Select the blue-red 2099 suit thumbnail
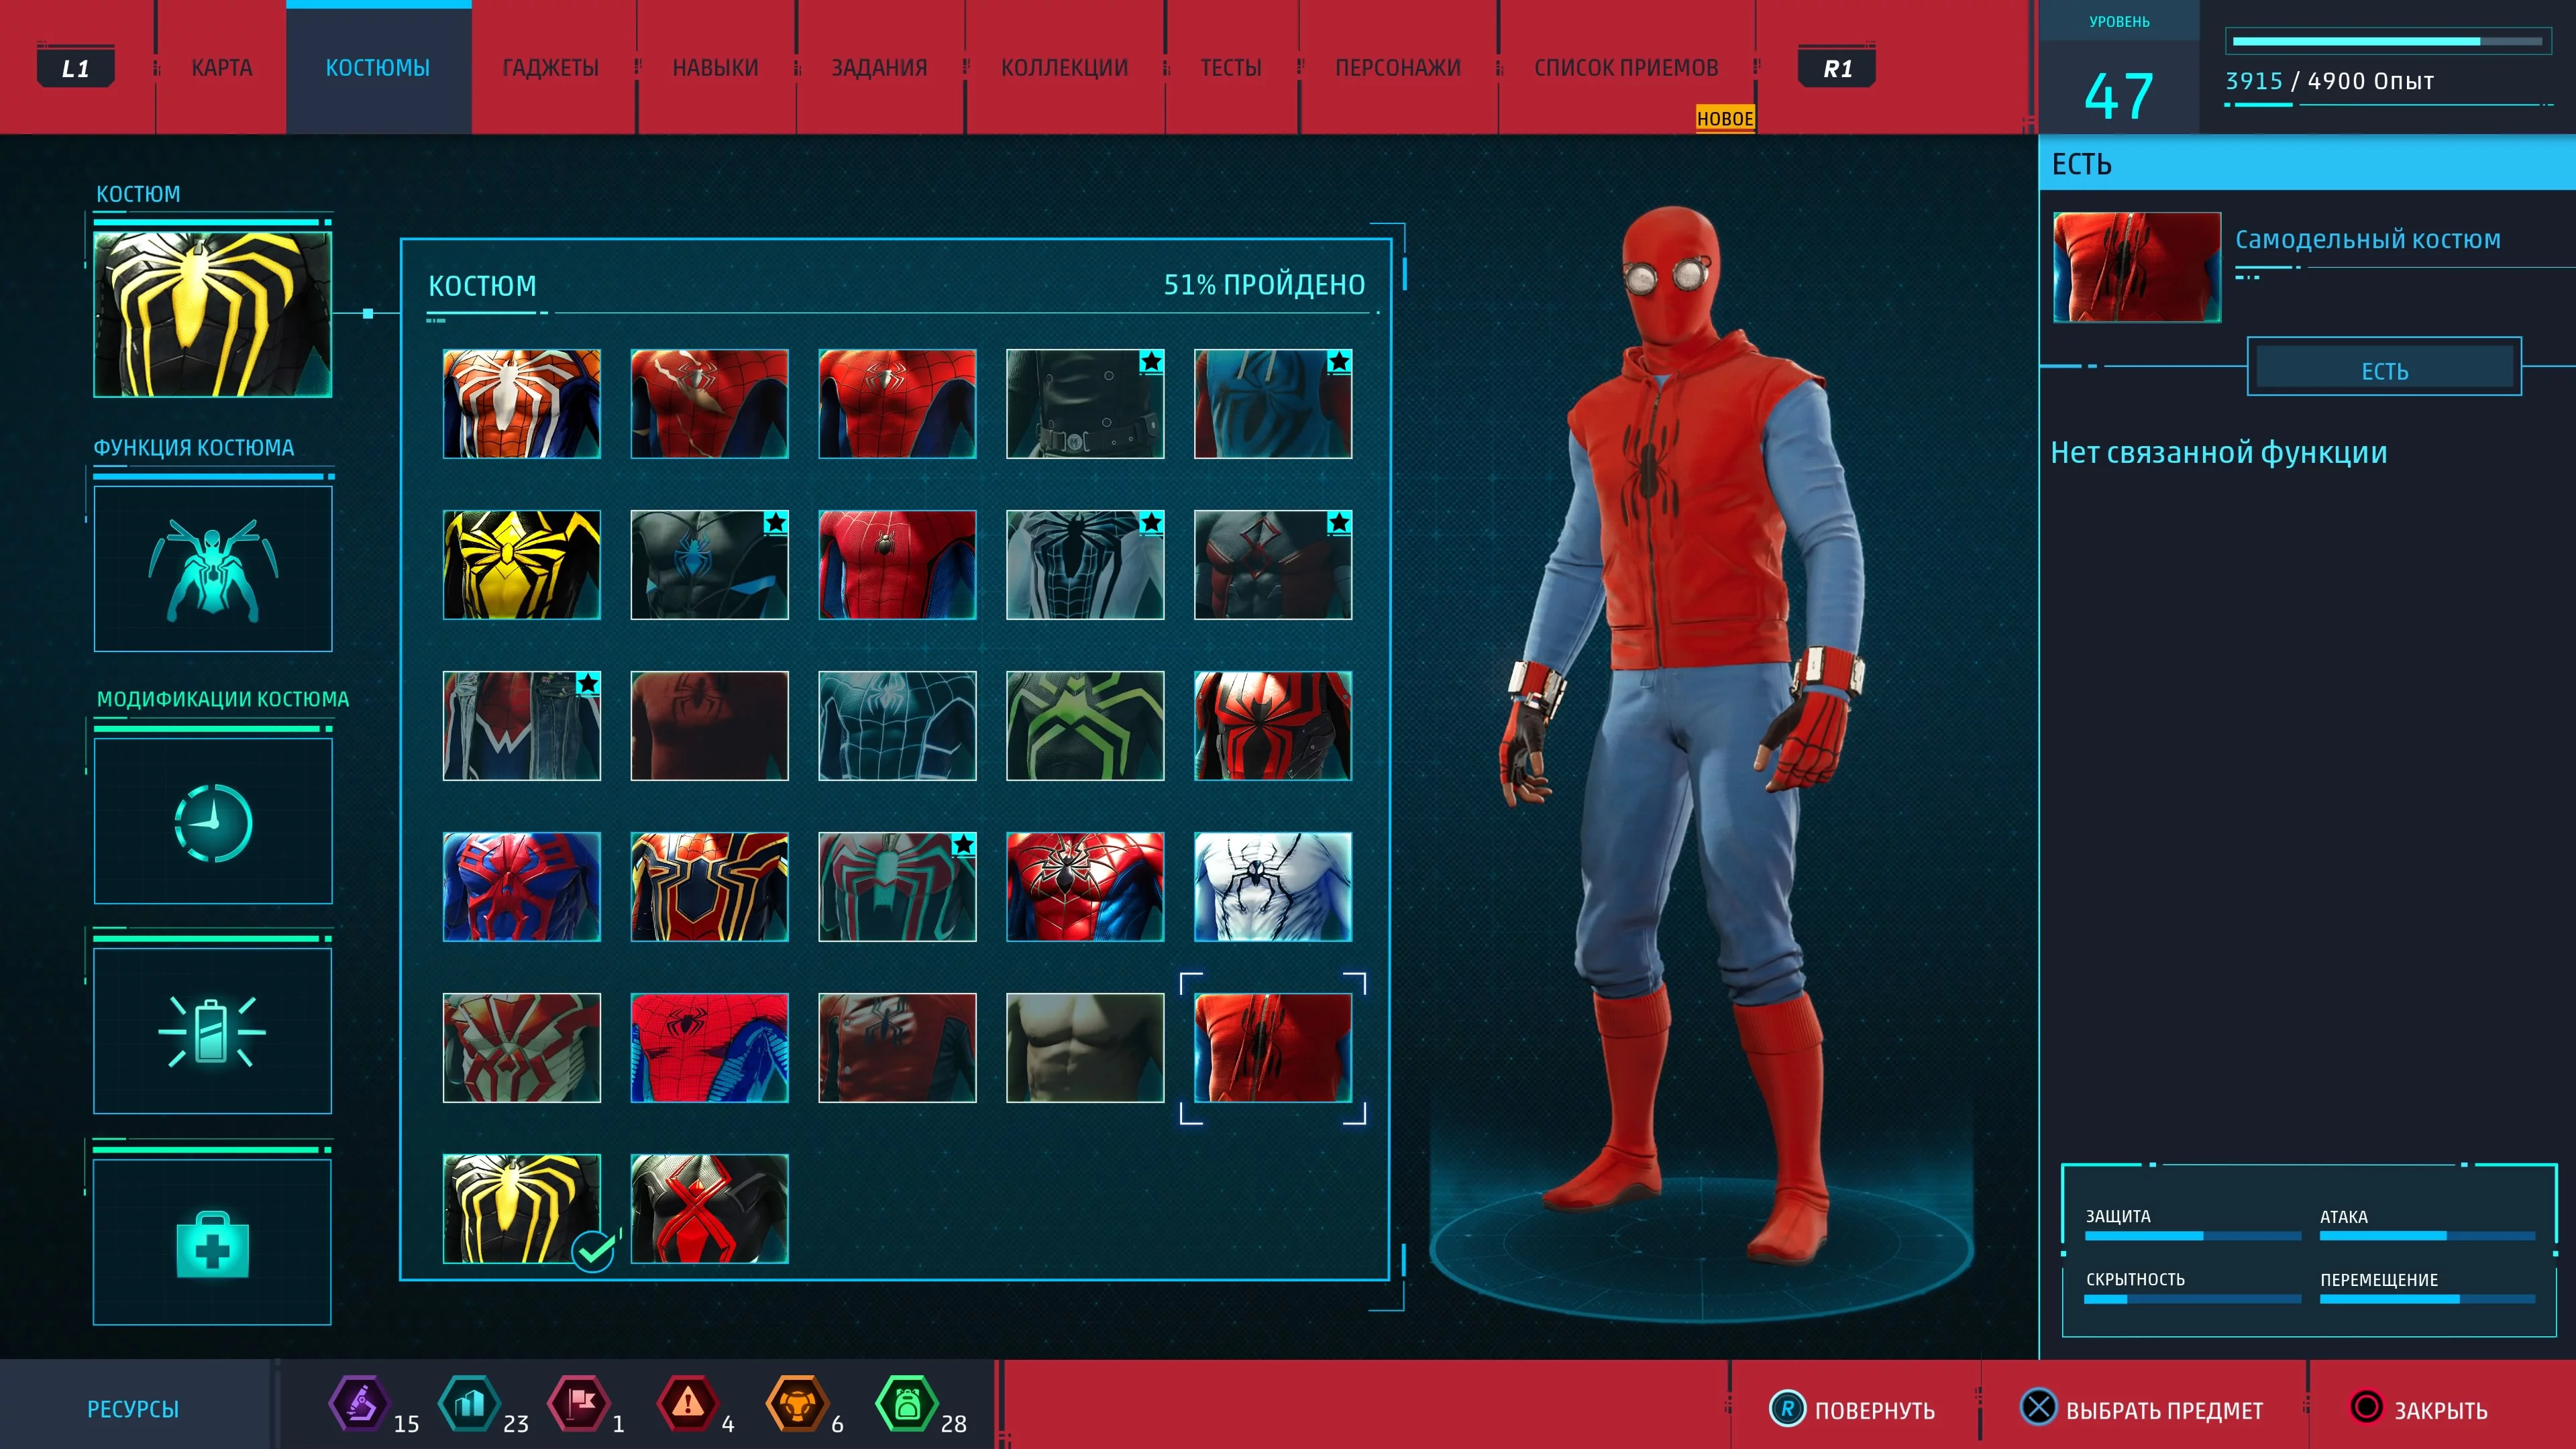 522,887
